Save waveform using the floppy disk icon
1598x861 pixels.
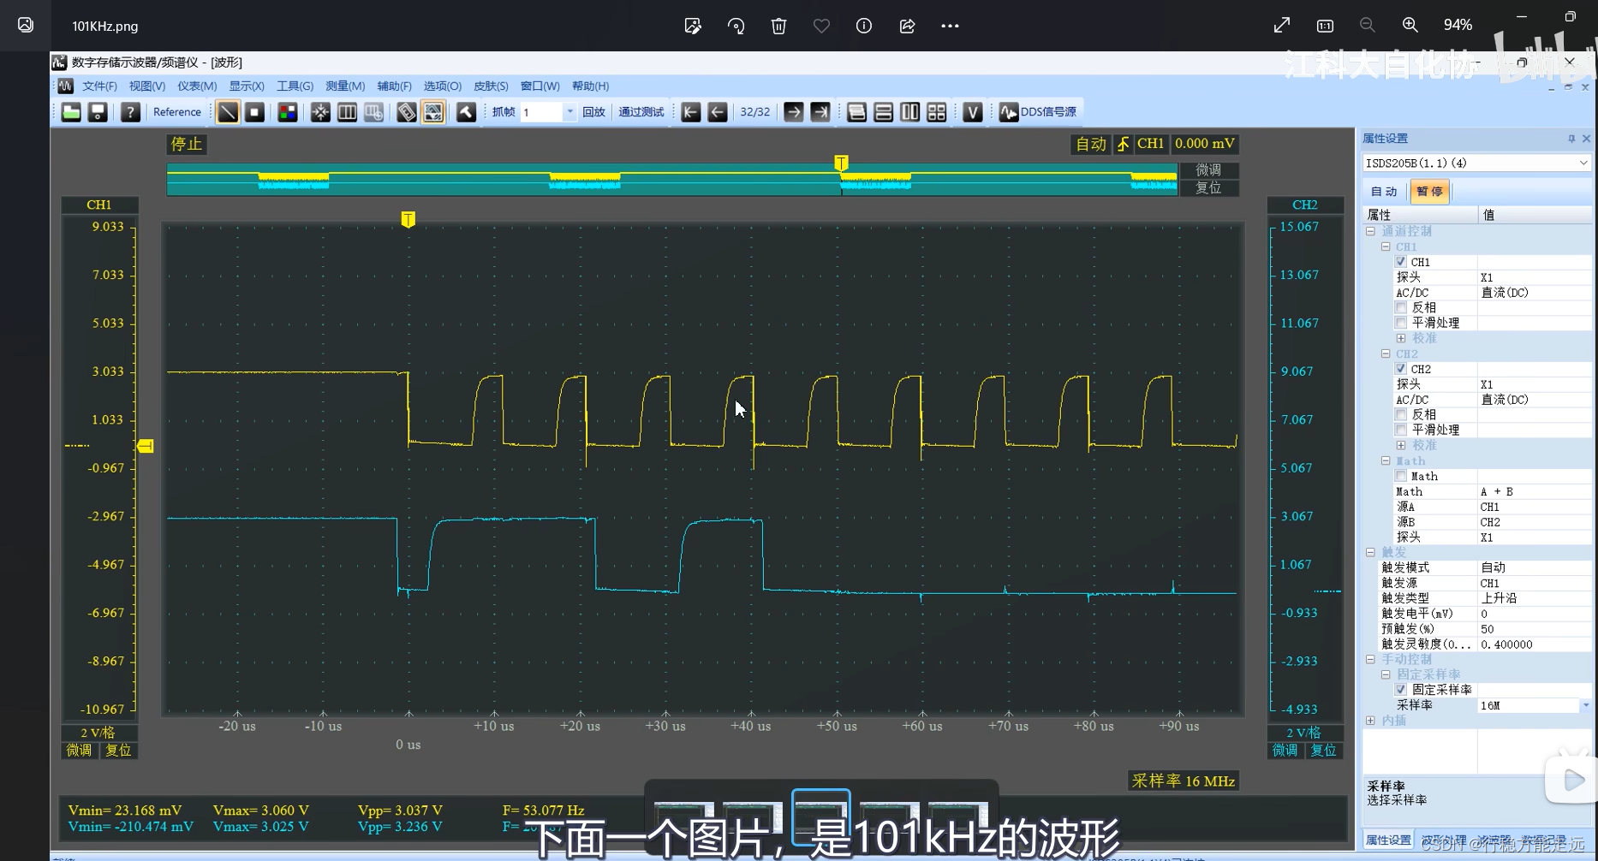98,112
